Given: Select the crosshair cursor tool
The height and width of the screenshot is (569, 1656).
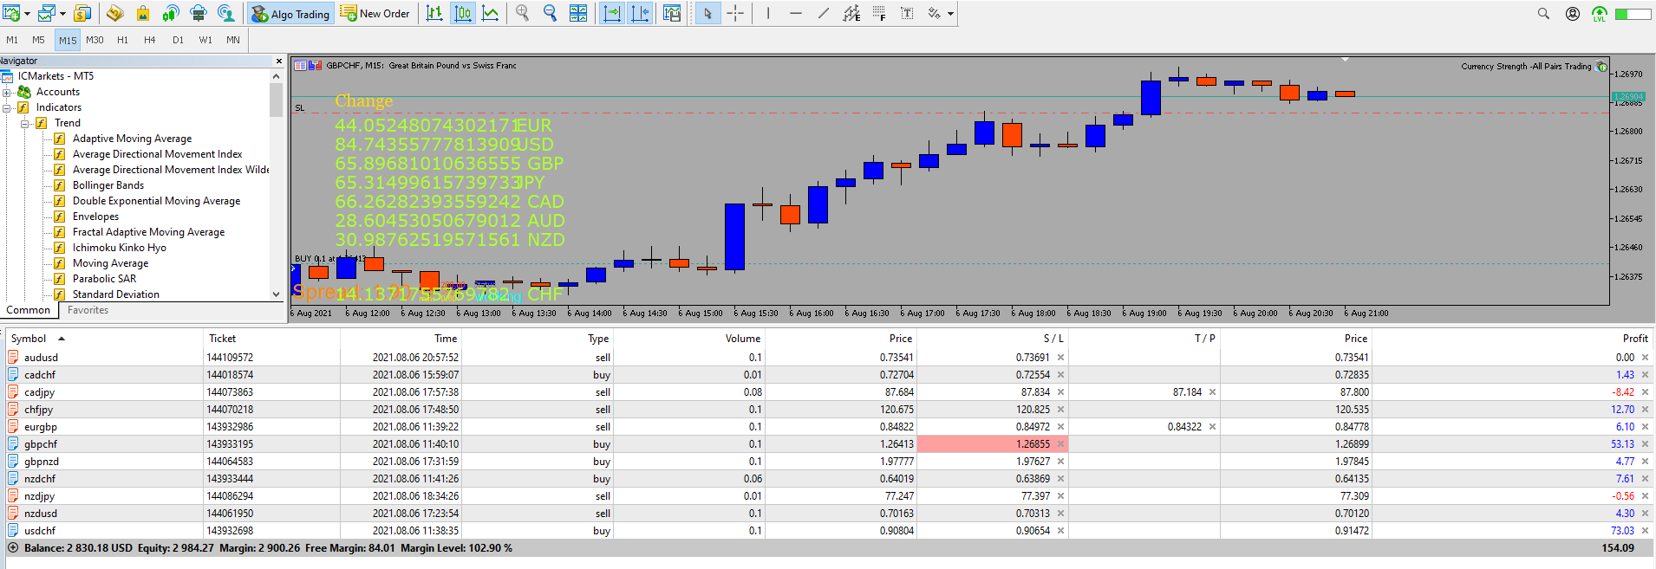Looking at the screenshot, I should pos(735,13).
